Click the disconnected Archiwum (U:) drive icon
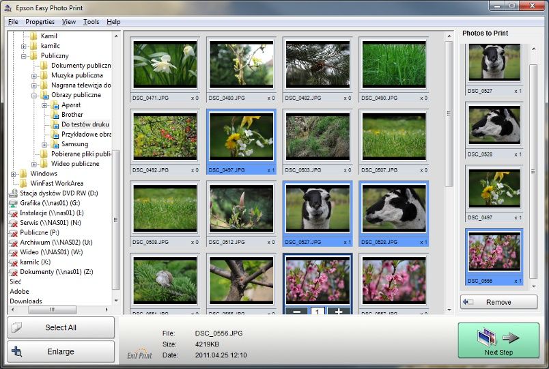 13,243
